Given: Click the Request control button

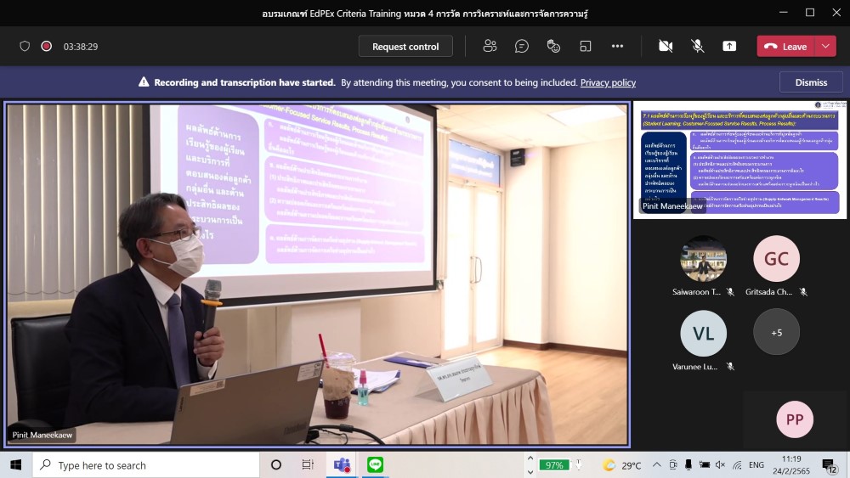Looking at the screenshot, I should pyautogui.click(x=405, y=46).
